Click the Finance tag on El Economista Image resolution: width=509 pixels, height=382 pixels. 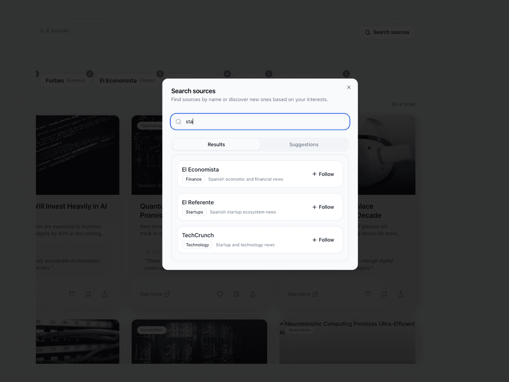[x=193, y=179]
